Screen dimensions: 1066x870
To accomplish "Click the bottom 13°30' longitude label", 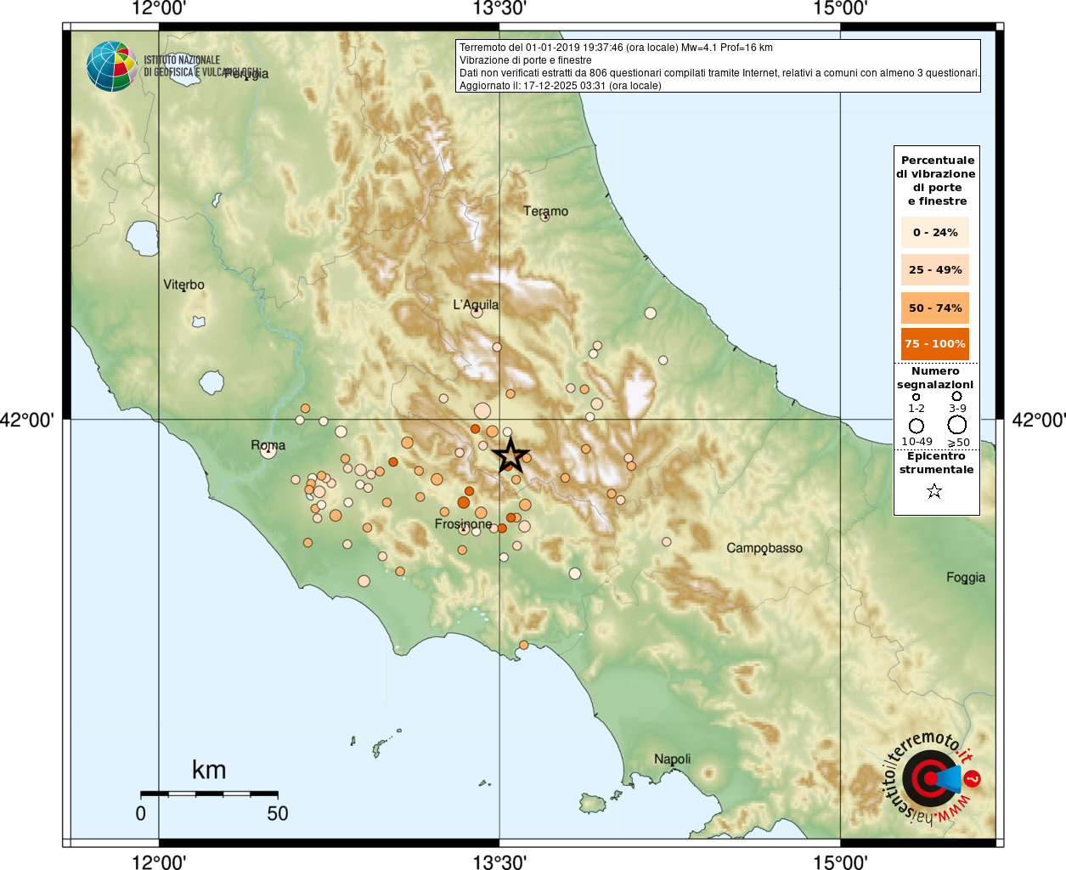I will (499, 862).
